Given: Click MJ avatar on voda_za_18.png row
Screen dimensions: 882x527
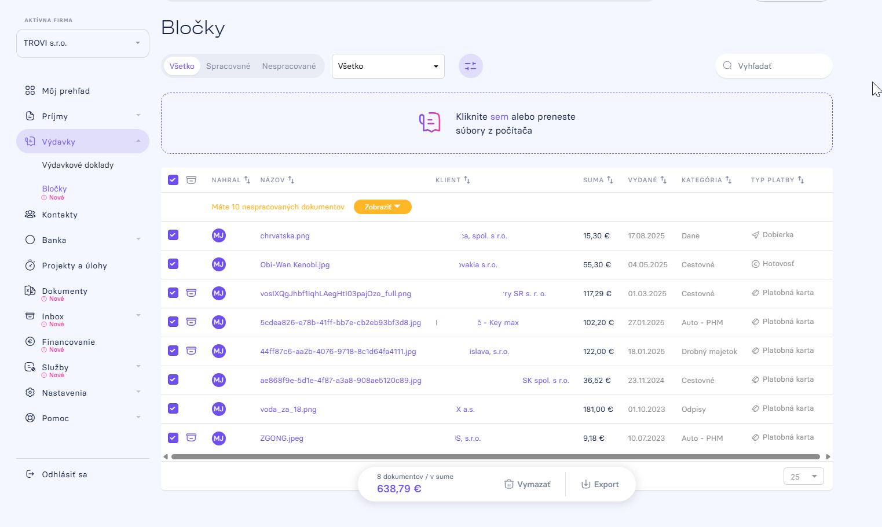Looking at the screenshot, I should pos(218,409).
